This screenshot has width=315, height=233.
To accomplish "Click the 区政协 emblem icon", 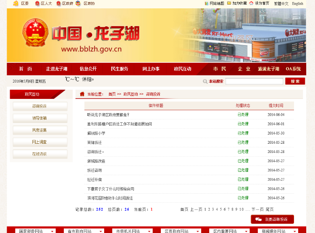I will (78, 3).
